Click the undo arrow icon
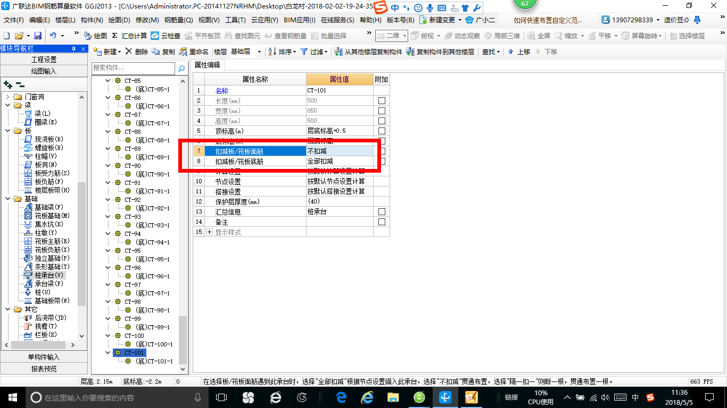Viewport: 727px width, 408px height. pos(53,36)
